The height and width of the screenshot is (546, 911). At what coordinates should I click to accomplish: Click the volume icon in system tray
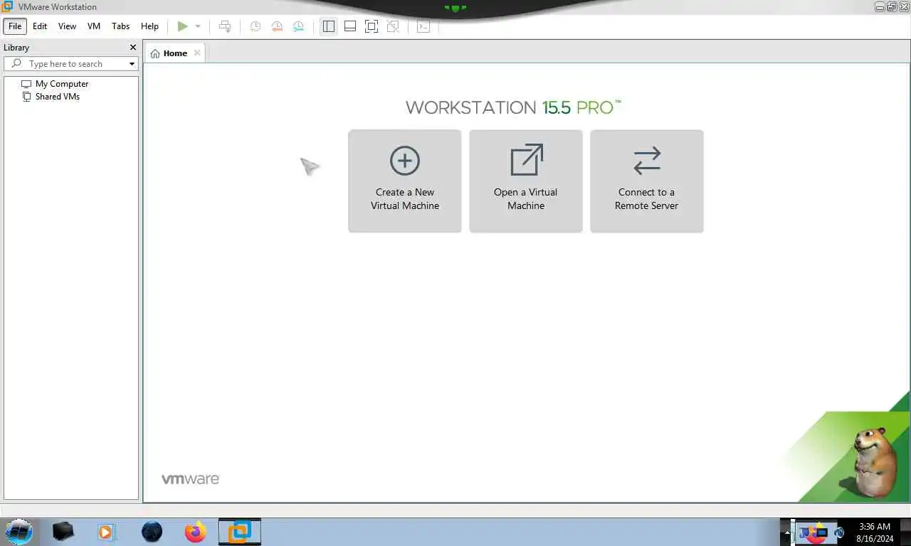tap(840, 532)
